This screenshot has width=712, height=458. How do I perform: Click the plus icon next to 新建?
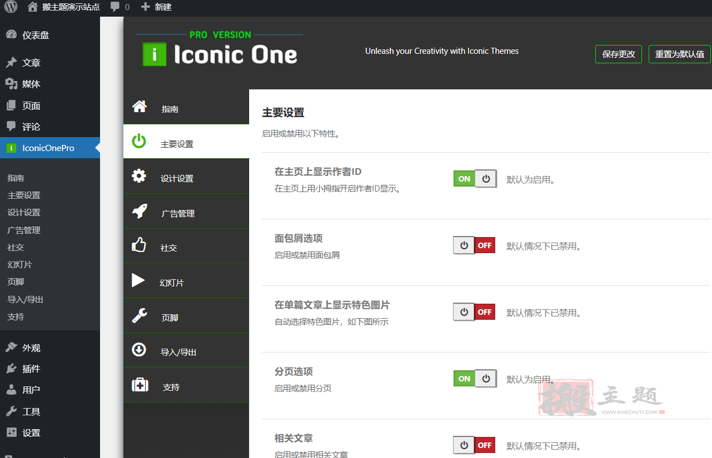click(145, 7)
